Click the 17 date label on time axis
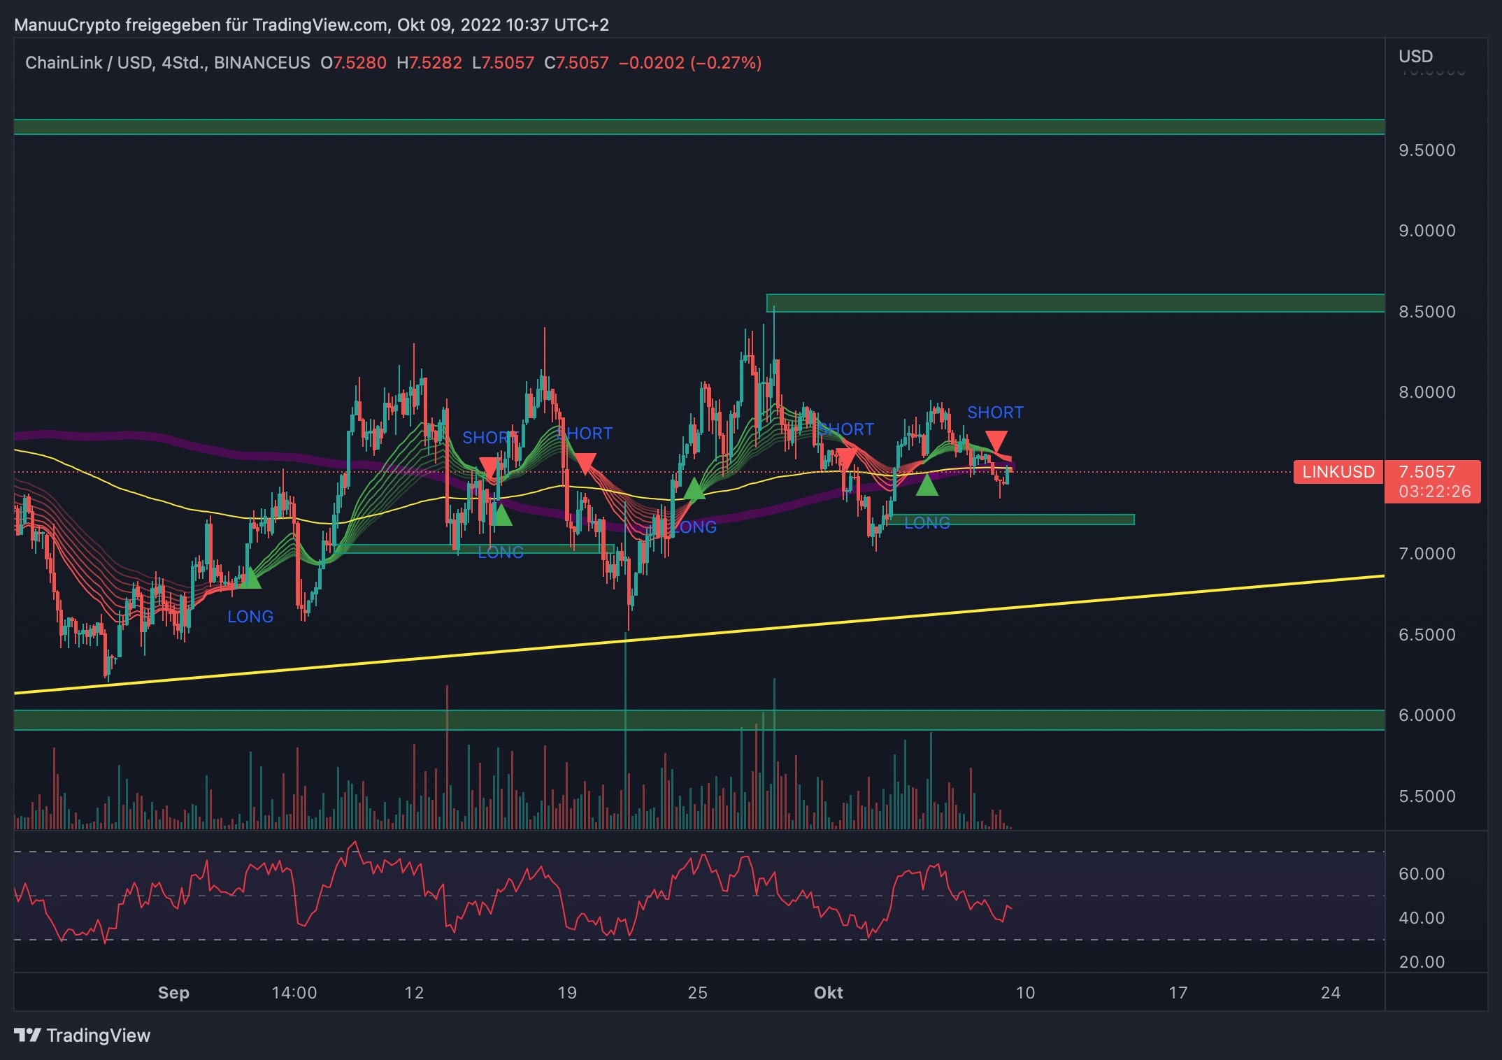Viewport: 1502px width, 1060px height. tap(1178, 993)
